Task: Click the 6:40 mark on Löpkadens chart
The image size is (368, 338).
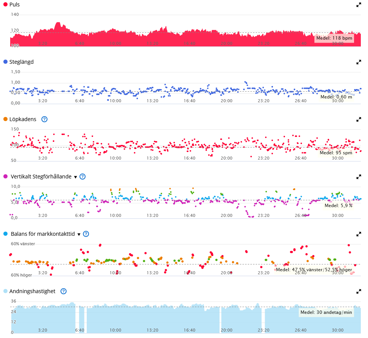Action: (x=80, y=158)
